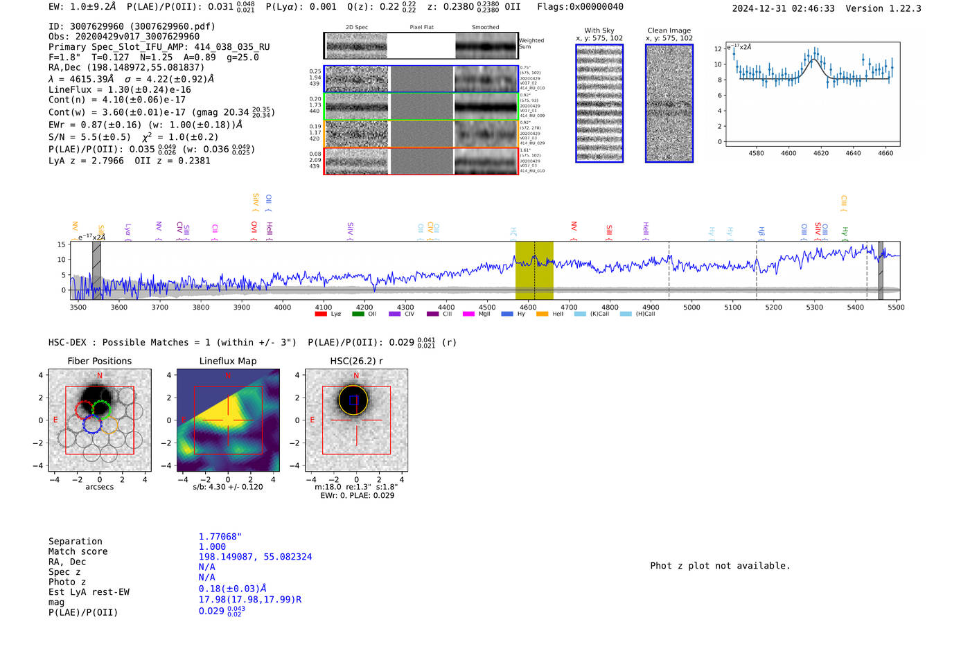Click the matched RA, Dec coordinates value
Viewport: 970px width, 660px height.
pyautogui.click(x=255, y=557)
